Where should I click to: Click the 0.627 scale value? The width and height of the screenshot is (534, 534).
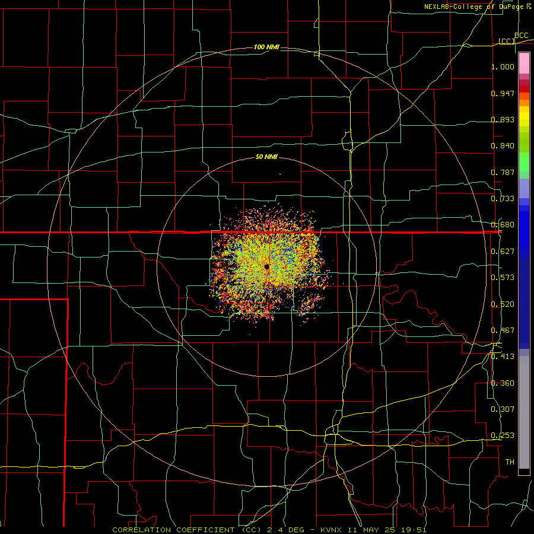click(503, 252)
